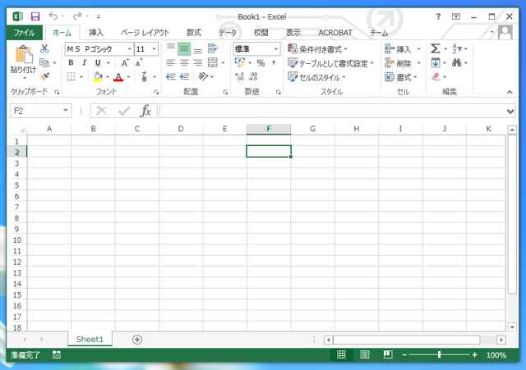Open 条件付き書式 dropdown

coord(318,49)
